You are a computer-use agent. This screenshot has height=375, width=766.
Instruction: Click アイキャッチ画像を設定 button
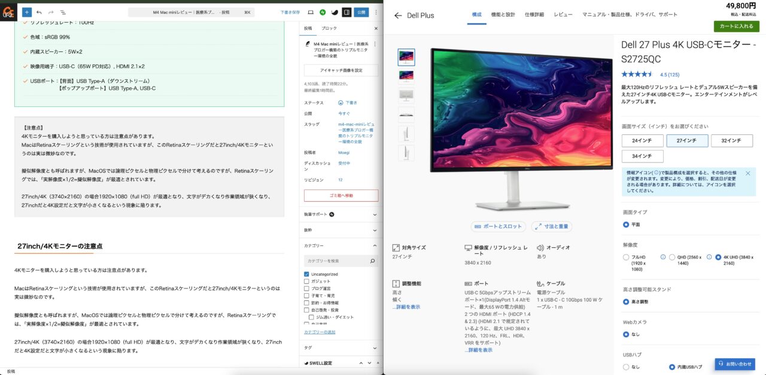click(x=341, y=70)
